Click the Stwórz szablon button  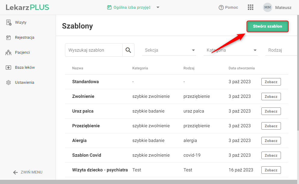[x=267, y=26]
